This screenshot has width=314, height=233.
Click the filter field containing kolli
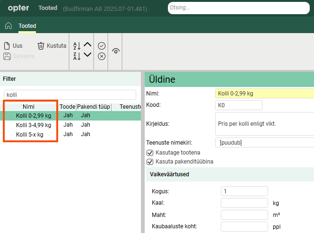tap(70, 95)
